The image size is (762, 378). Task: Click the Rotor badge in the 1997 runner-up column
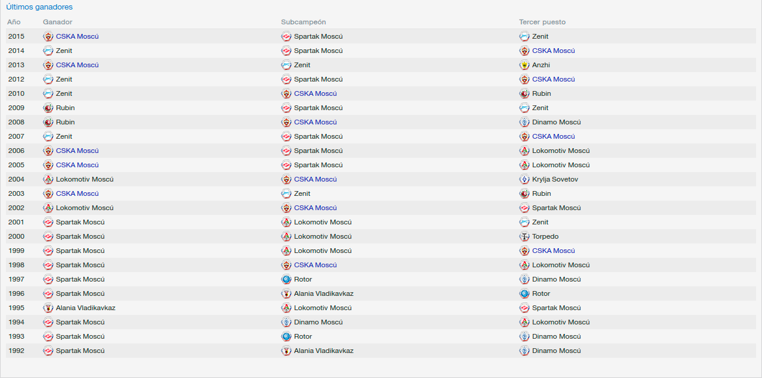tap(286, 279)
